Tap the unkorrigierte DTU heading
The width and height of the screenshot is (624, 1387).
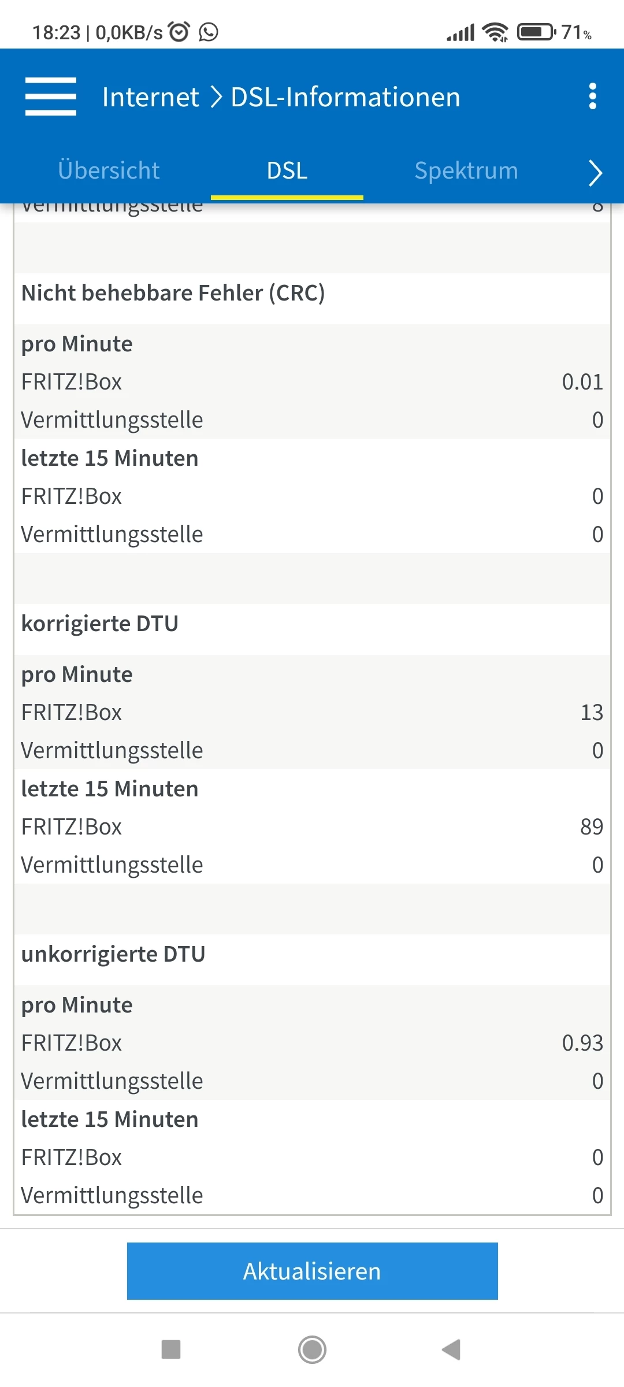113,954
